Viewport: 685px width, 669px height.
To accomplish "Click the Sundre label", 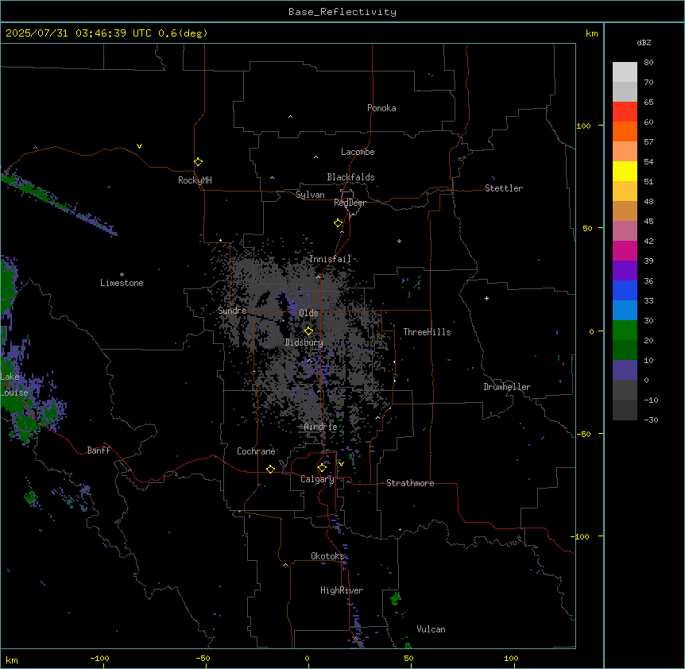I will [x=232, y=311].
